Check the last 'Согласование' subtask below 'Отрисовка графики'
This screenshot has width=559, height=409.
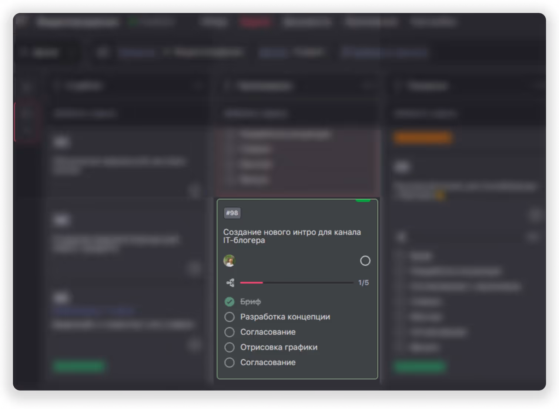[x=230, y=362]
